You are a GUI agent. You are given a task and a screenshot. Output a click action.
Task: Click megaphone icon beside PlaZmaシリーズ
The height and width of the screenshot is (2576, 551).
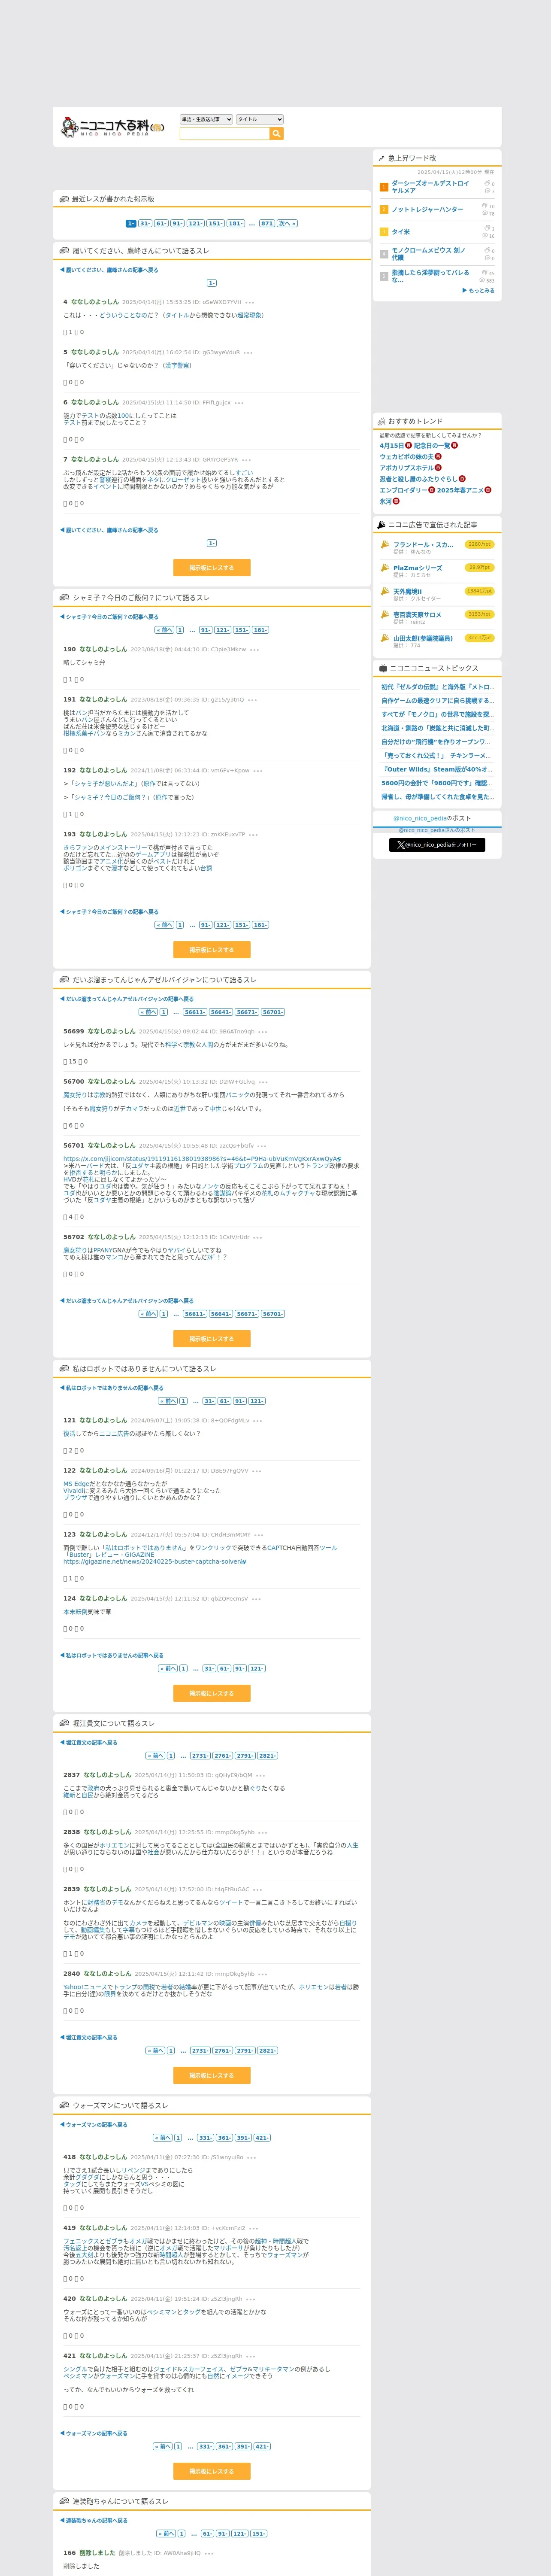pyautogui.click(x=384, y=568)
